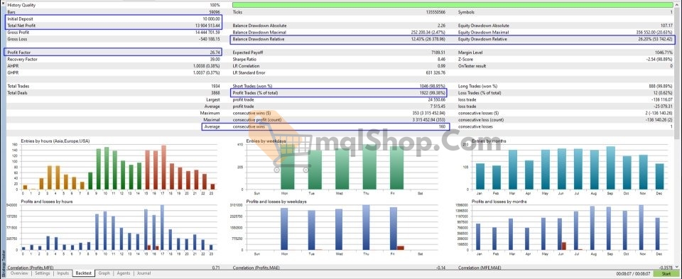Click the green testing progress bar
This screenshot has width=682, height=279.
[x=453, y=5]
